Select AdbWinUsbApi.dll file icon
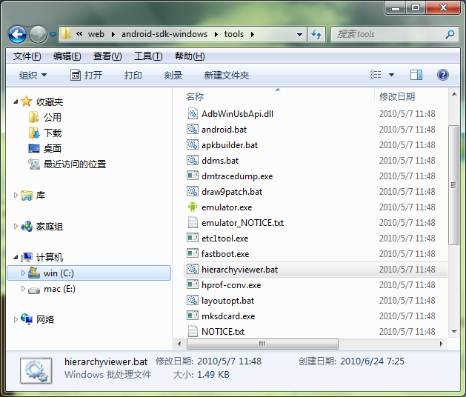Image resolution: width=466 pixels, height=397 pixels. pyautogui.click(x=193, y=113)
